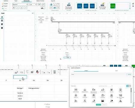
Task: Collapse the Projet side panel
Action: [x=33, y=13]
